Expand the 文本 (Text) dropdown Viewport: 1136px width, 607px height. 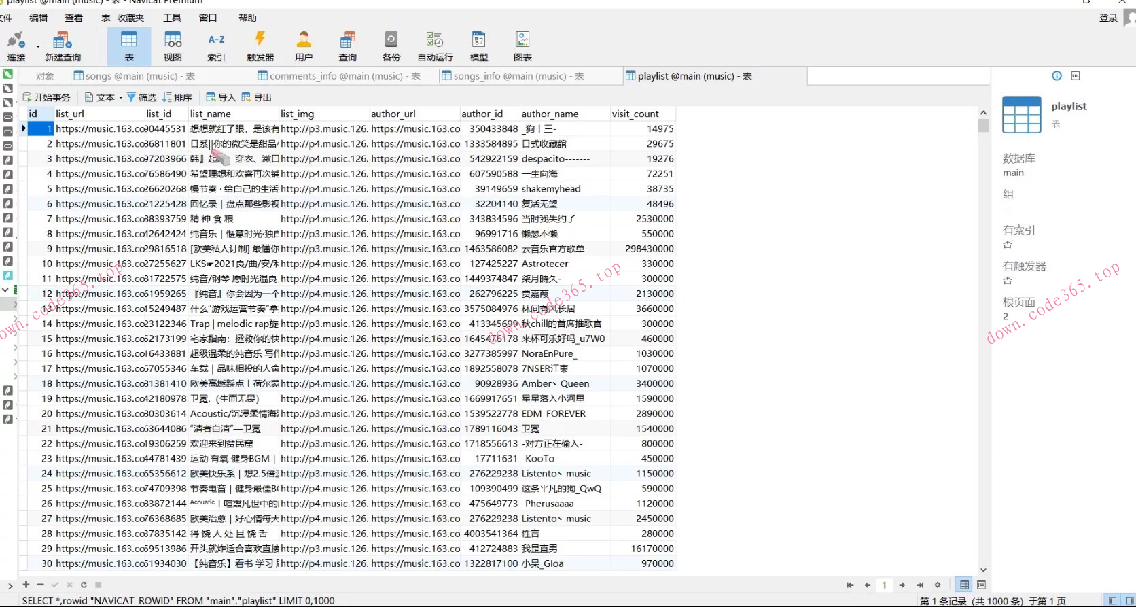click(121, 97)
